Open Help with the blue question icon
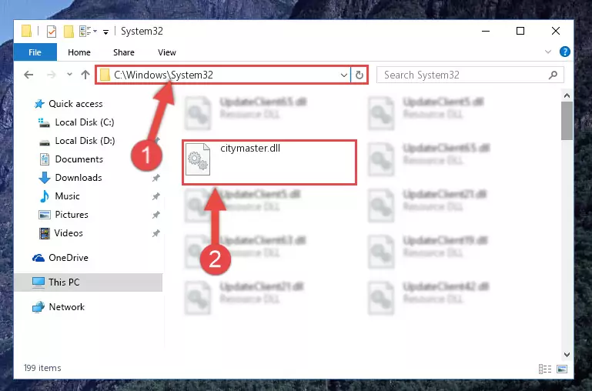Viewport: 592px width, 391px height. tap(565, 52)
